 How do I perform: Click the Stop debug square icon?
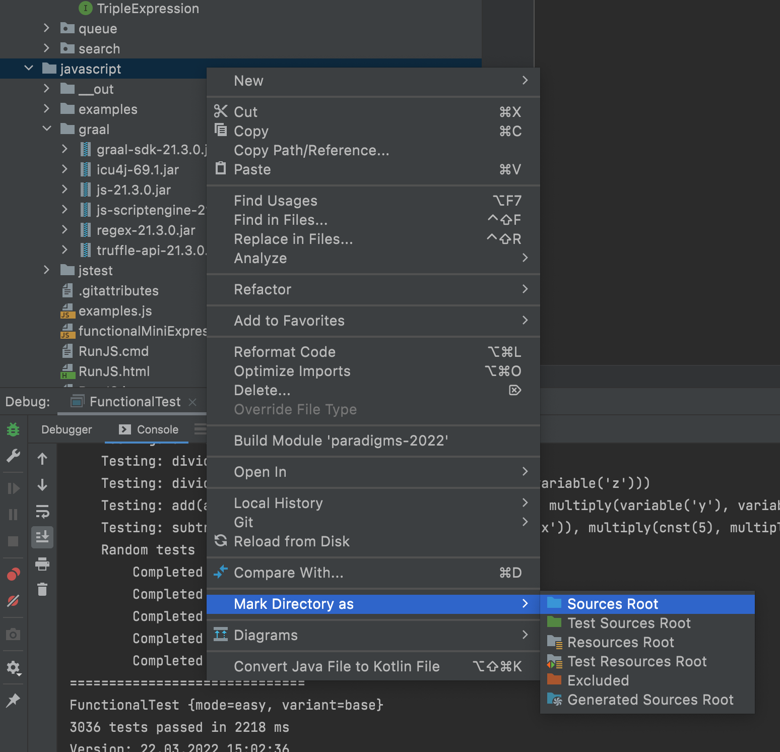point(13,541)
